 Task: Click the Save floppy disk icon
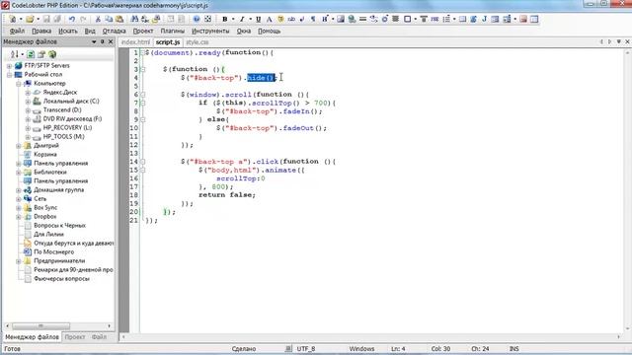pos(46,19)
